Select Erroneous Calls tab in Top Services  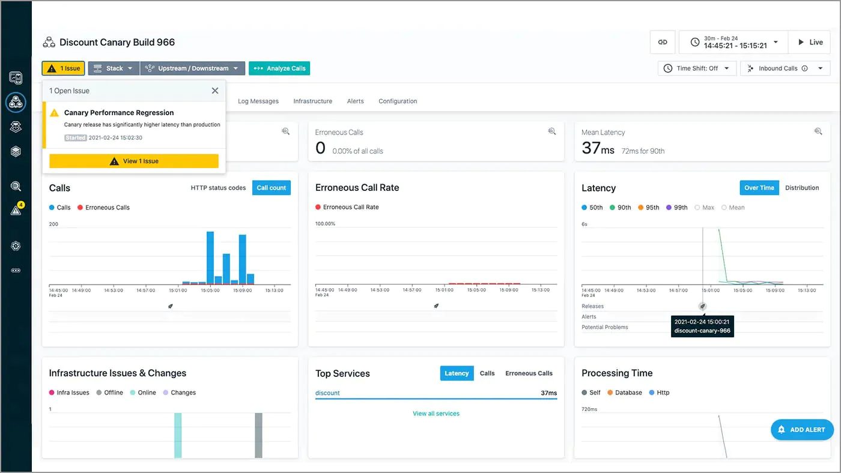click(x=529, y=373)
